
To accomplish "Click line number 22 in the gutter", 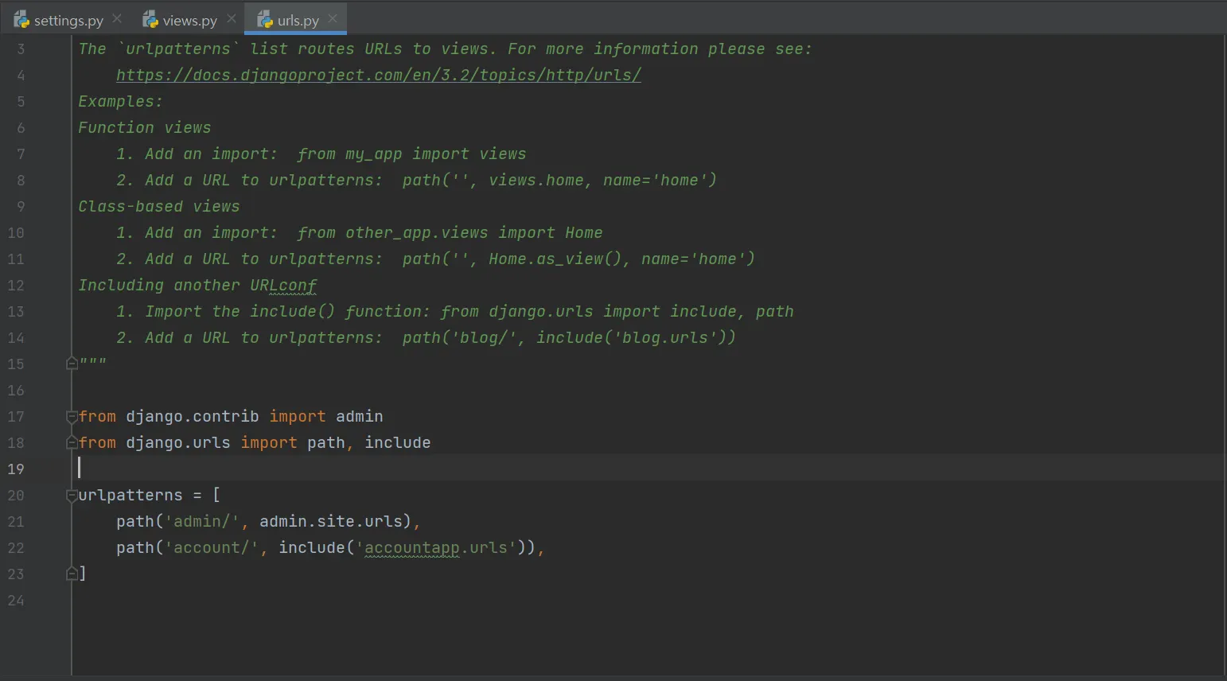I will (16, 548).
